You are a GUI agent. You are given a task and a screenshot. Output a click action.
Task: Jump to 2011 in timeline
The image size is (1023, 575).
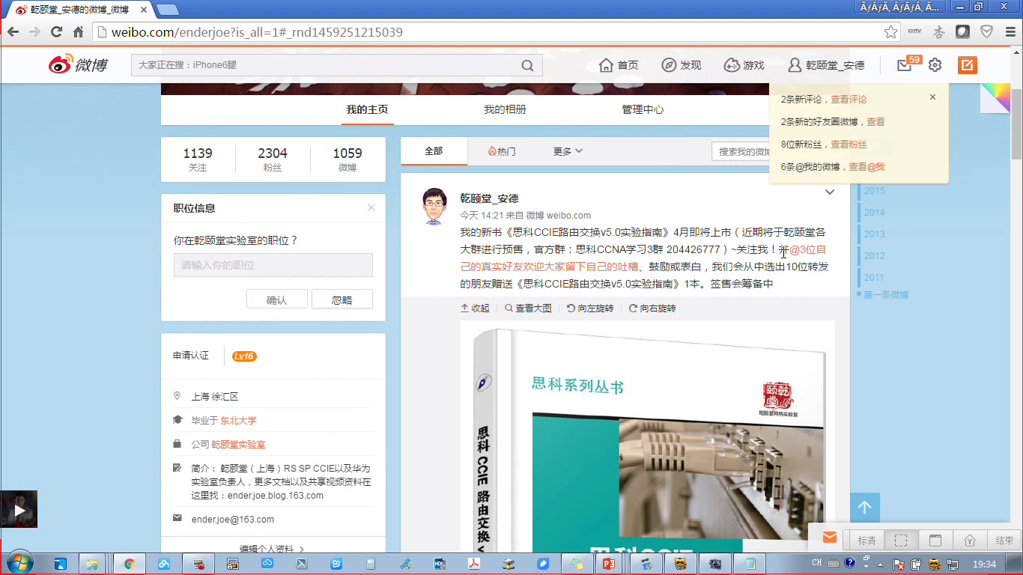tap(874, 278)
